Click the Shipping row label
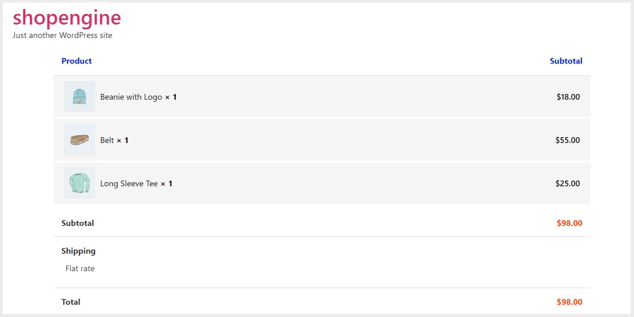This screenshot has height=317, width=634. click(x=78, y=251)
